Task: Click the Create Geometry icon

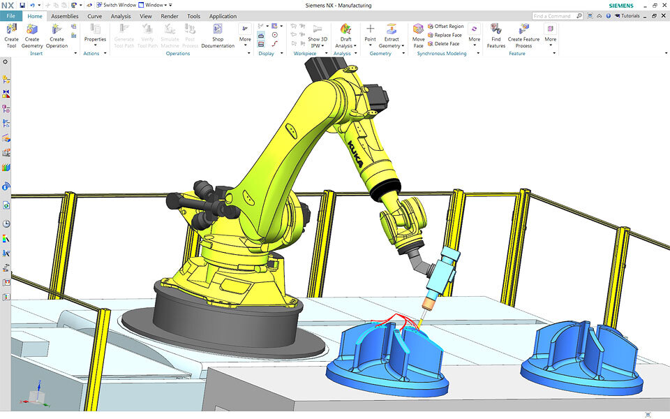Action: (x=32, y=29)
